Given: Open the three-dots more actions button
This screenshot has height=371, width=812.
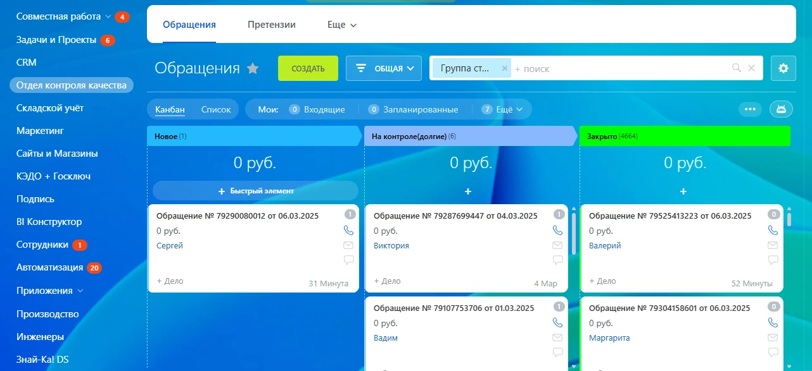Looking at the screenshot, I should coord(751,109).
